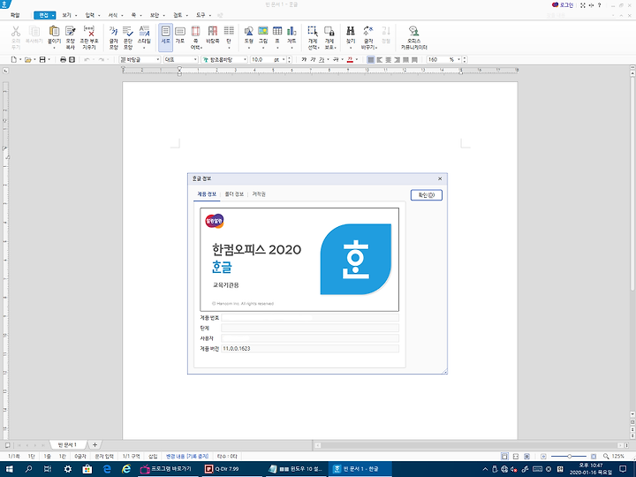The image size is (636, 477).
Task: Open the File (파일) menu
Action: pyautogui.click(x=15, y=15)
